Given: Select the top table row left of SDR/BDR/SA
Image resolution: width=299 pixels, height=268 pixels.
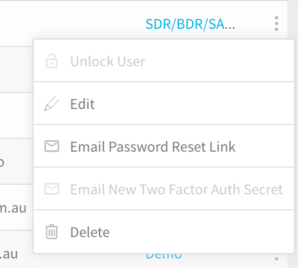Looking at the screenshot, I should (x=73, y=23).
